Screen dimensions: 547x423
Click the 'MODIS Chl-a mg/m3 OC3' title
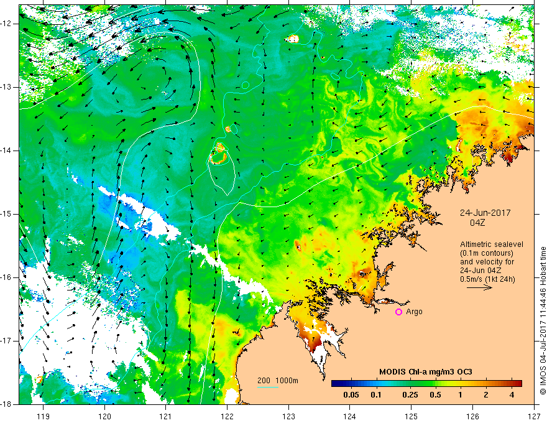pyautogui.click(x=426, y=372)
